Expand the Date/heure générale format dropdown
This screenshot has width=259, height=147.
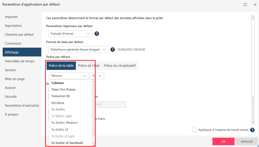(78, 49)
